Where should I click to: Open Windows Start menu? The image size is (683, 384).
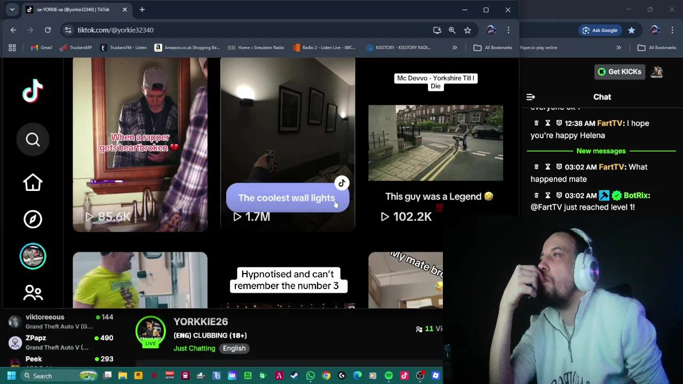pyautogui.click(x=11, y=375)
